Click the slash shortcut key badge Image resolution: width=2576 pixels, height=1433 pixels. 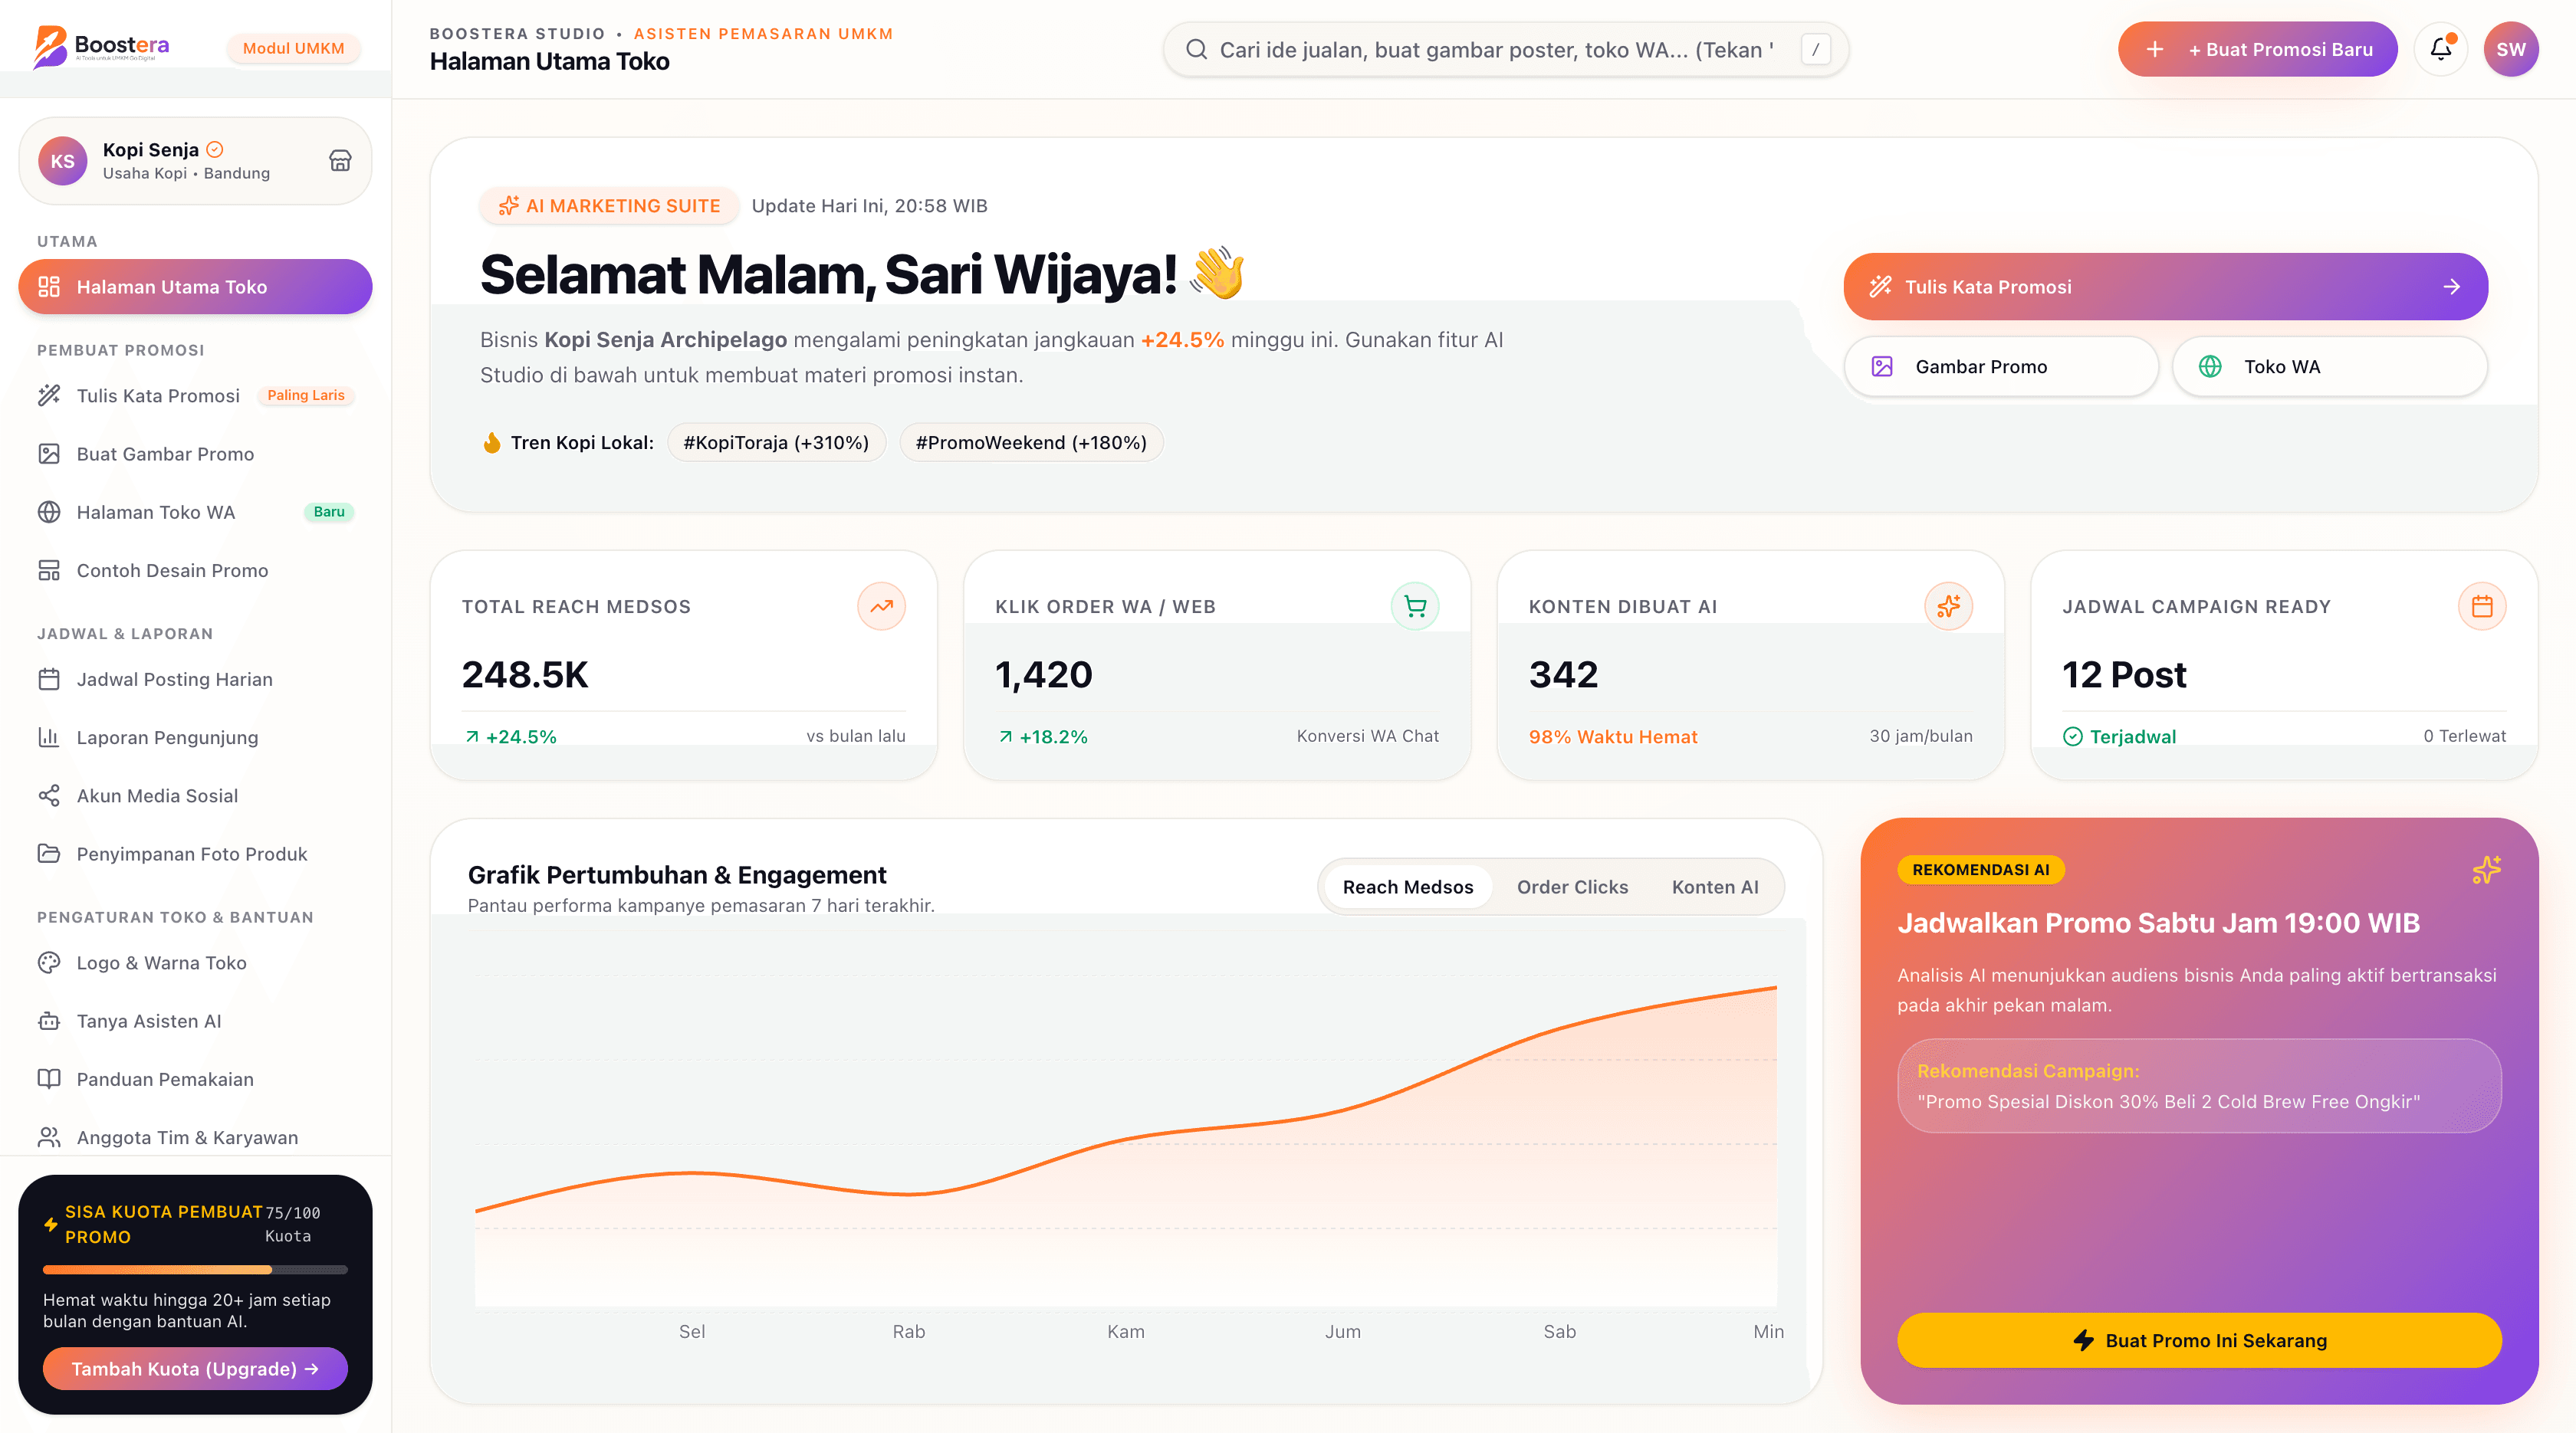(x=1815, y=50)
